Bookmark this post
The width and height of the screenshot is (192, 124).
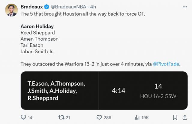coord(175,117)
